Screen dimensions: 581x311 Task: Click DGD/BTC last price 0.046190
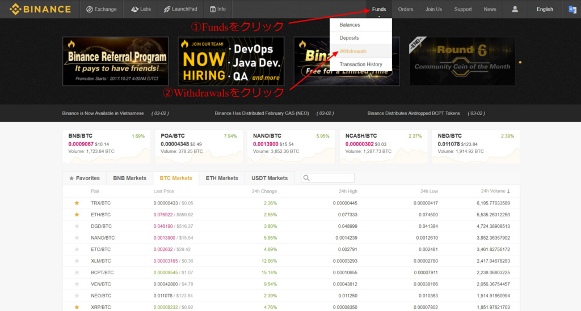click(163, 226)
